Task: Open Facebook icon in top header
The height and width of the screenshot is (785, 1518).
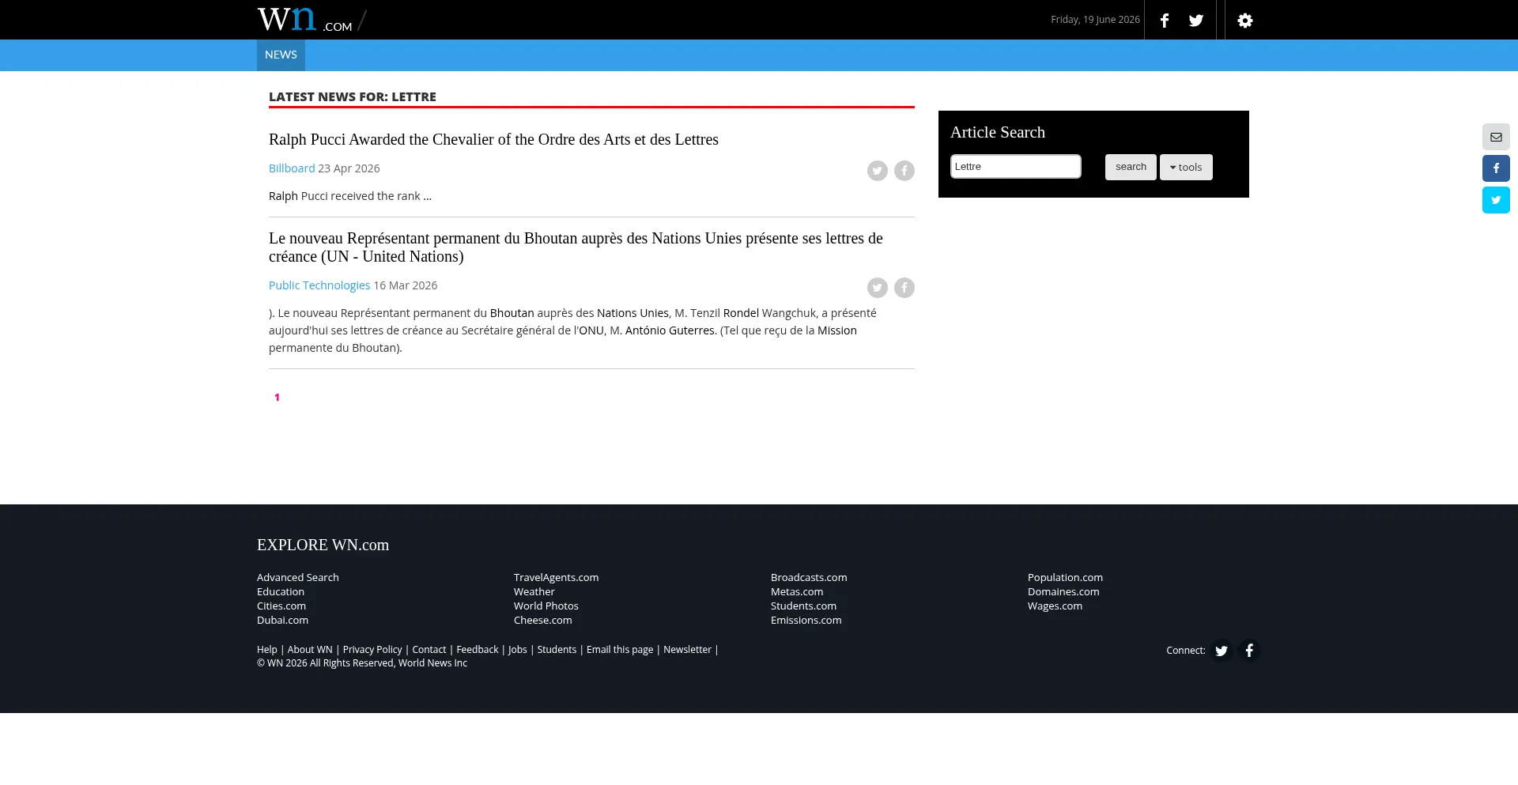Action: tap(1165, 21)
